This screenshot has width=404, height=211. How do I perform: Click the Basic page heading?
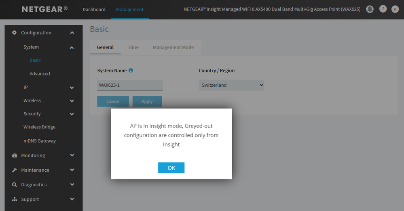click(99, 29)
